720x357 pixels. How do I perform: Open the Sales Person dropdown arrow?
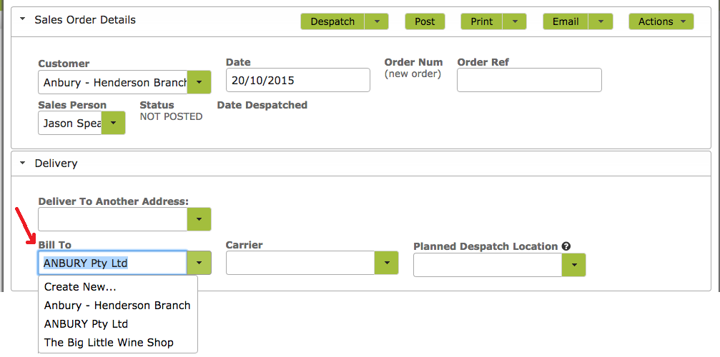pos(114,123)
